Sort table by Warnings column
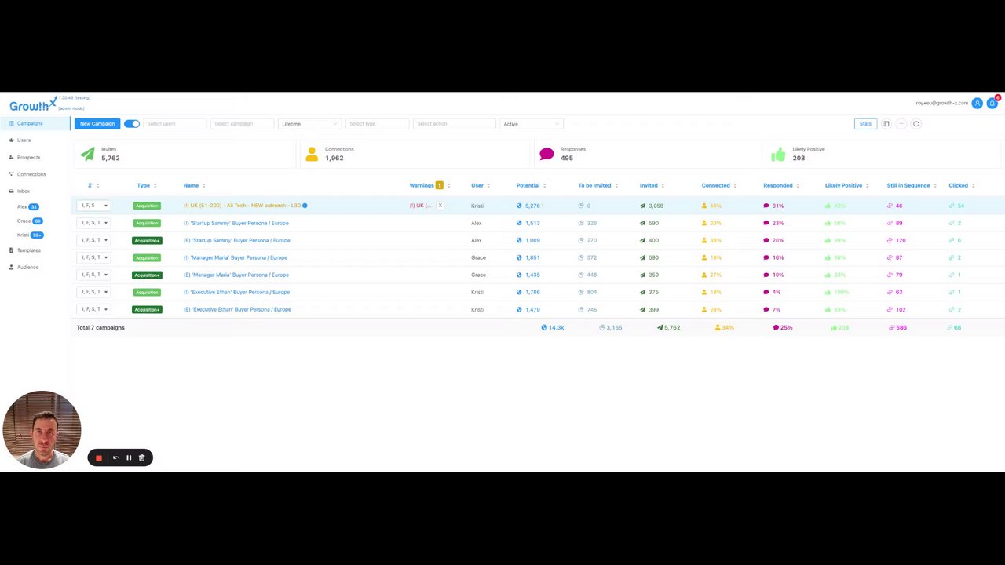This screenshot has width=1005, height=565. 429,186
